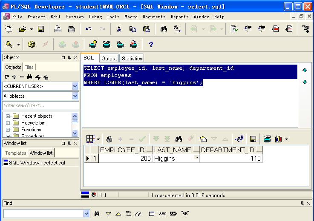Expand the Functions tree node
The height and width of the screenshot is (221, 314).
(x=8, y=130)
